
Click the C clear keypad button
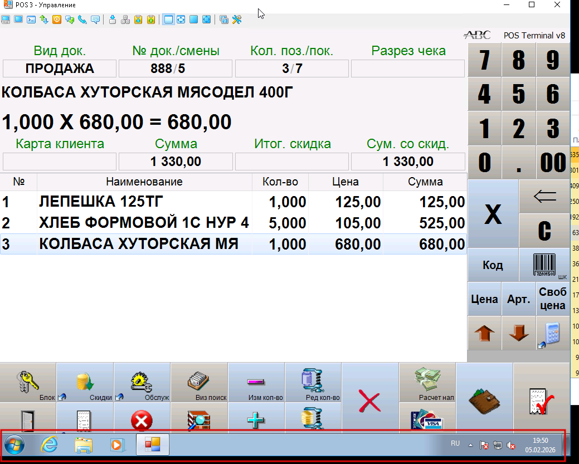[544, 231]
